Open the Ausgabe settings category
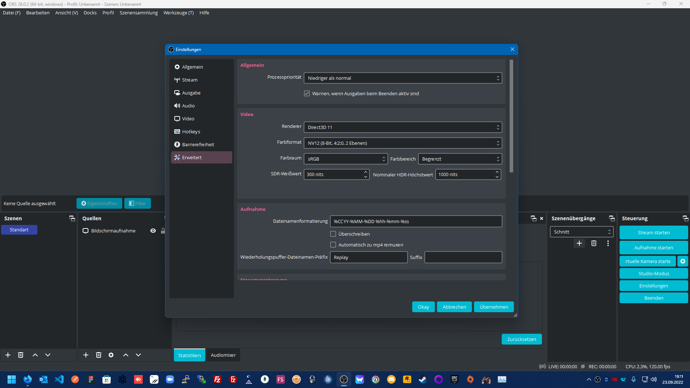This screenshot has height=388, width=690. pos(201,93)
